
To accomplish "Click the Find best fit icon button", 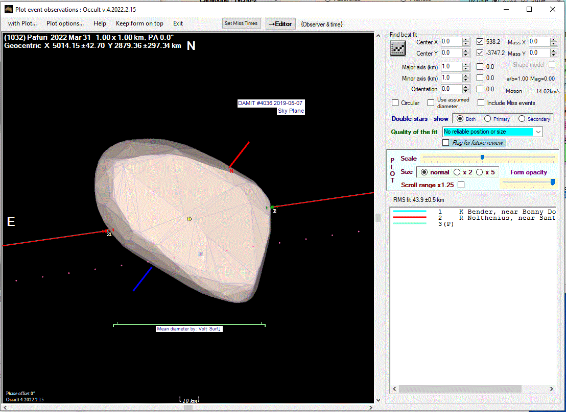I will 397,48.
